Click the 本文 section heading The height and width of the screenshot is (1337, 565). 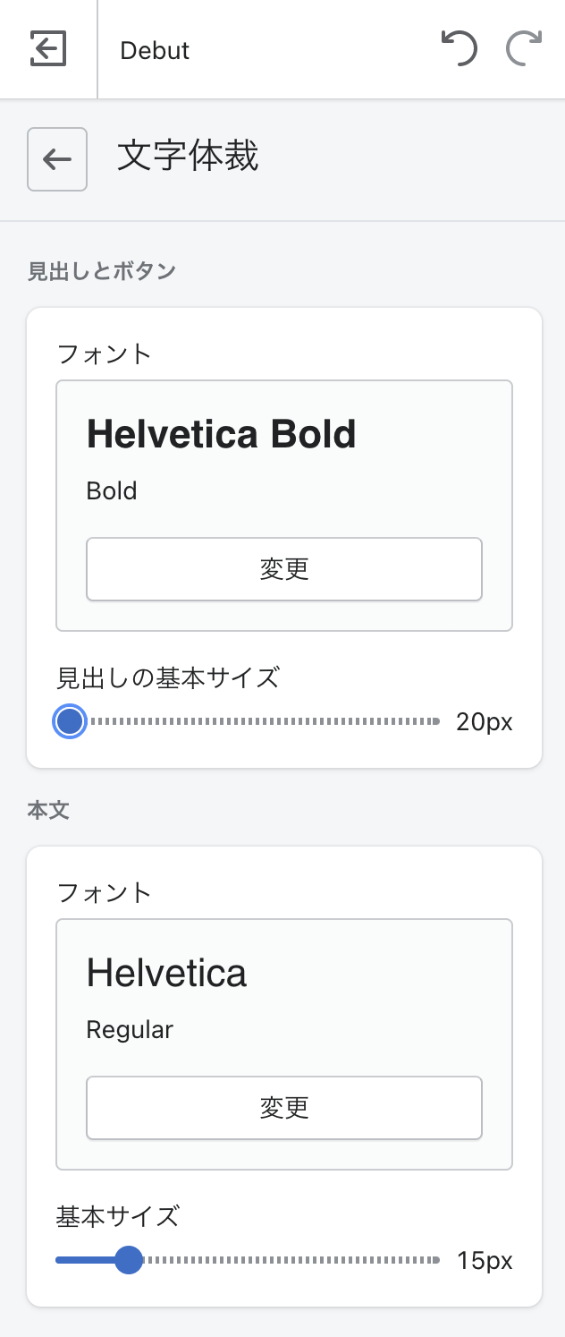(x=48, y=810)
